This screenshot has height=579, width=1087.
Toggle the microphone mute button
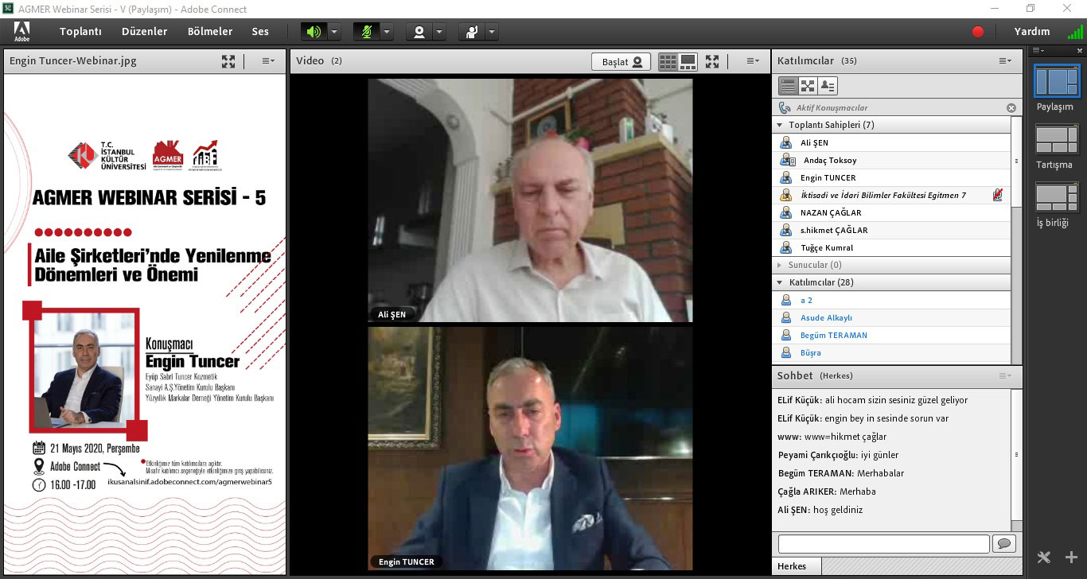click(366, 32)
